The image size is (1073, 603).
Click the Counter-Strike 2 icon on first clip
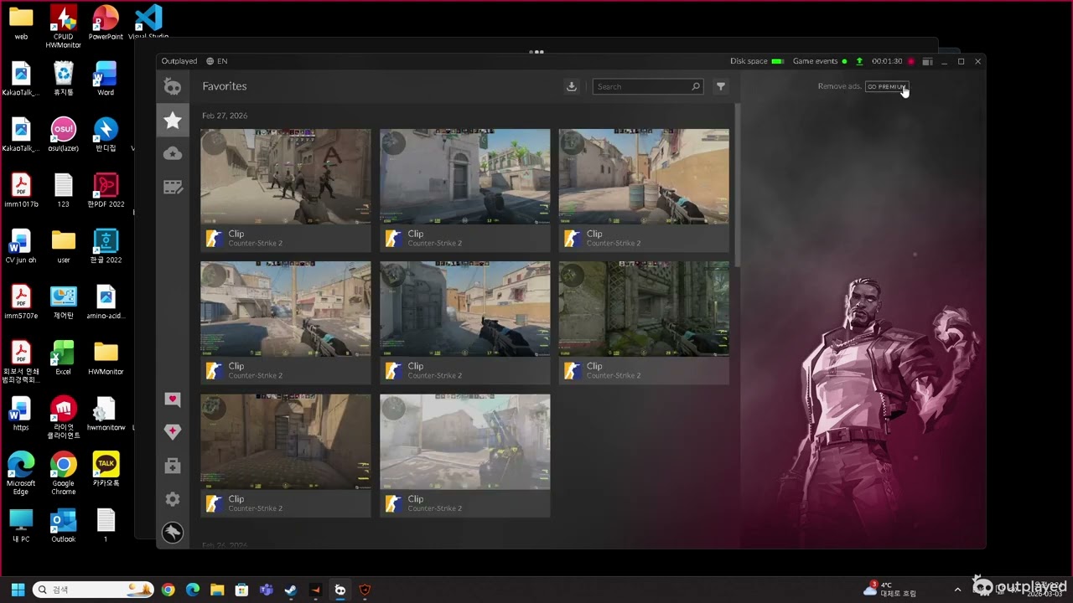[215, 239]
